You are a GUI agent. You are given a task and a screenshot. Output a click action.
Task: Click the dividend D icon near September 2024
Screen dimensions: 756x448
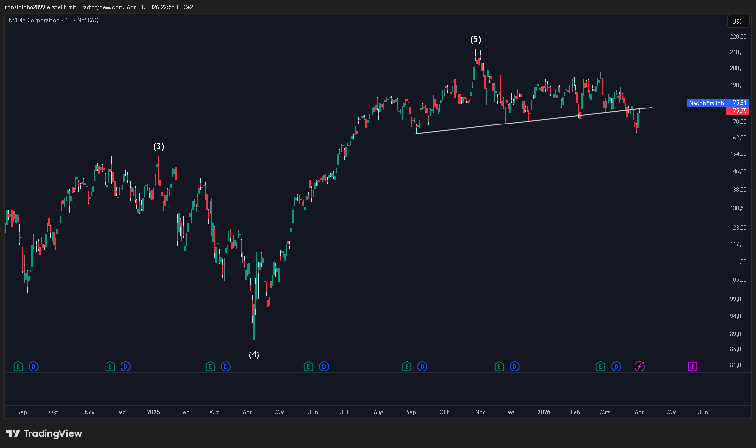(33, 367)
